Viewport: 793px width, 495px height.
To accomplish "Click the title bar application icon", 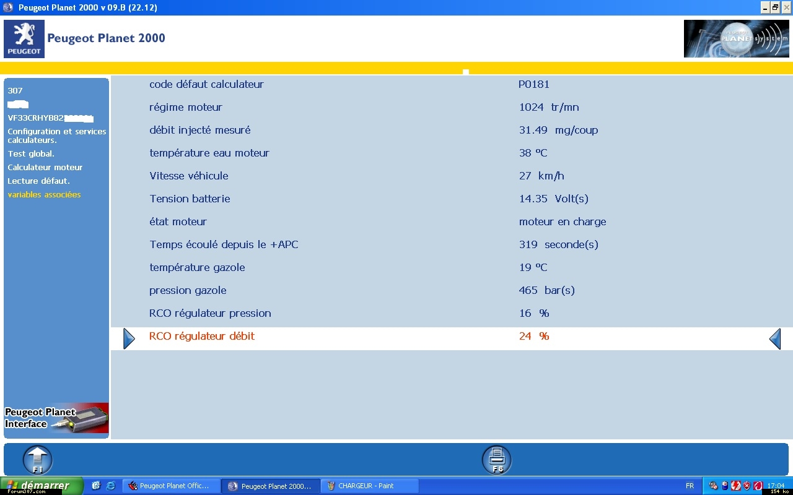I will tap(7, 7).
